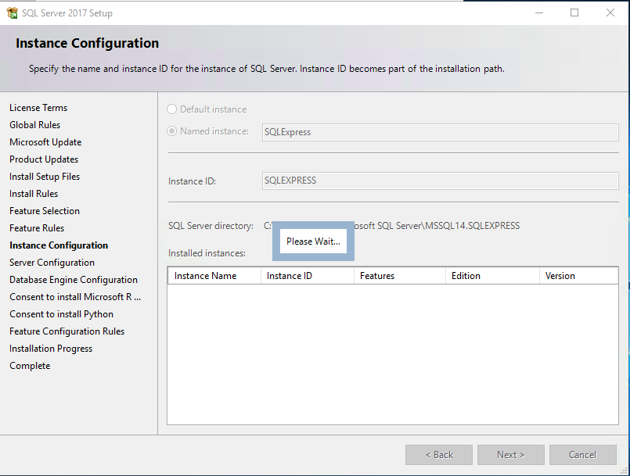Open the License Terms step
This screenshot has height=476, width=630.
(38, 108)
